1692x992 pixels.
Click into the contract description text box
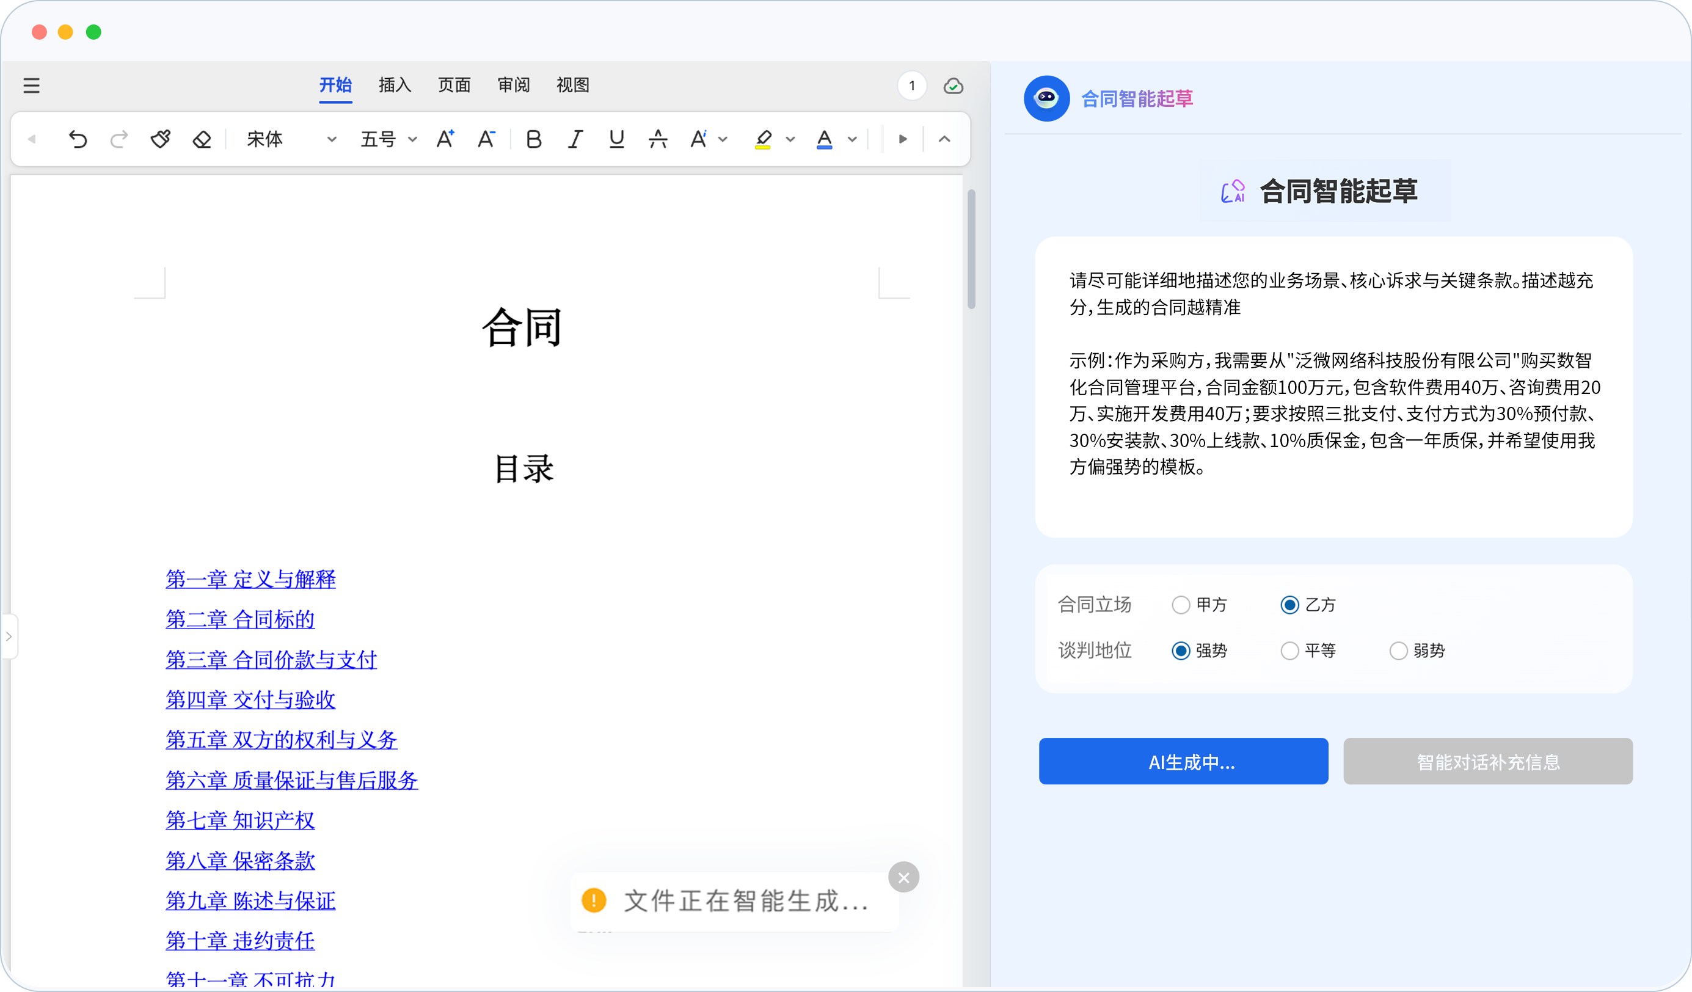coord(1333,387)
